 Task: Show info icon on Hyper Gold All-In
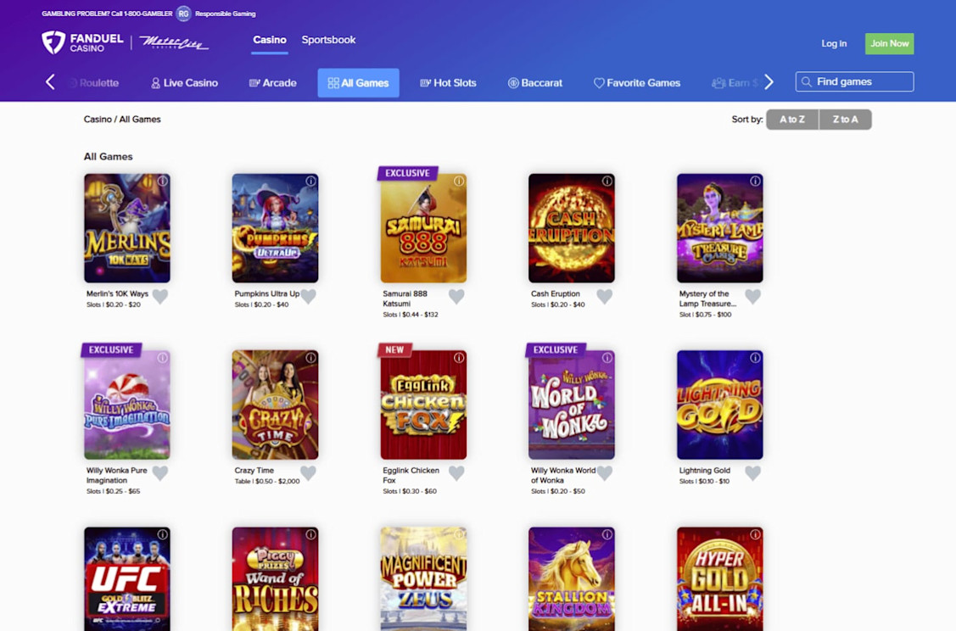coord(755,534)
